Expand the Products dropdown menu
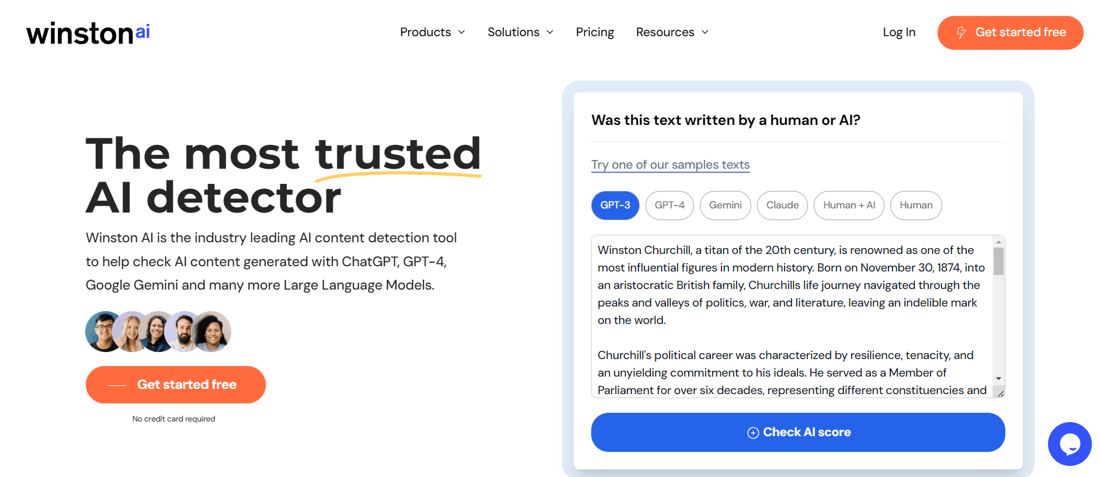 (432, 32)
